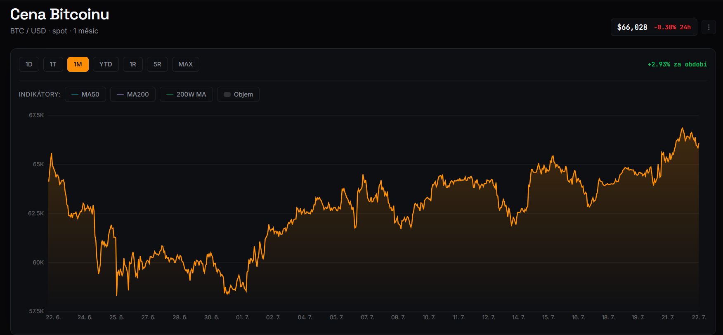
Task: Open the three-dot more options menu
Action: coord(709,27)
